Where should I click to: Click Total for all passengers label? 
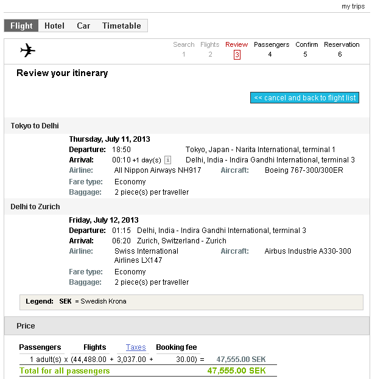tap(65, 370)
